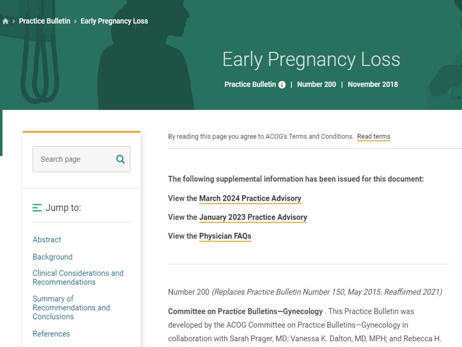Click the Jump to: heading

(x=63, y=208)
